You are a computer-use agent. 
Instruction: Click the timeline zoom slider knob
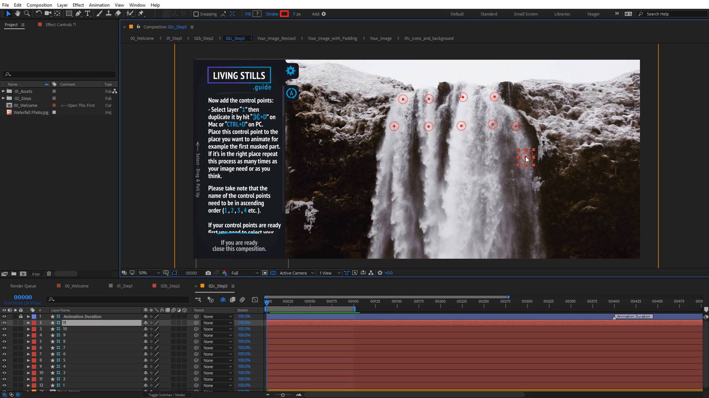point(282,395)
